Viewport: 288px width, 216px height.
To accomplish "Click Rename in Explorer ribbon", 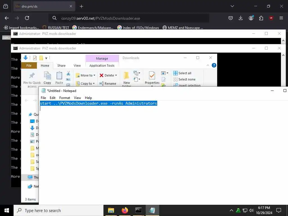I will (x=108, y=83).
